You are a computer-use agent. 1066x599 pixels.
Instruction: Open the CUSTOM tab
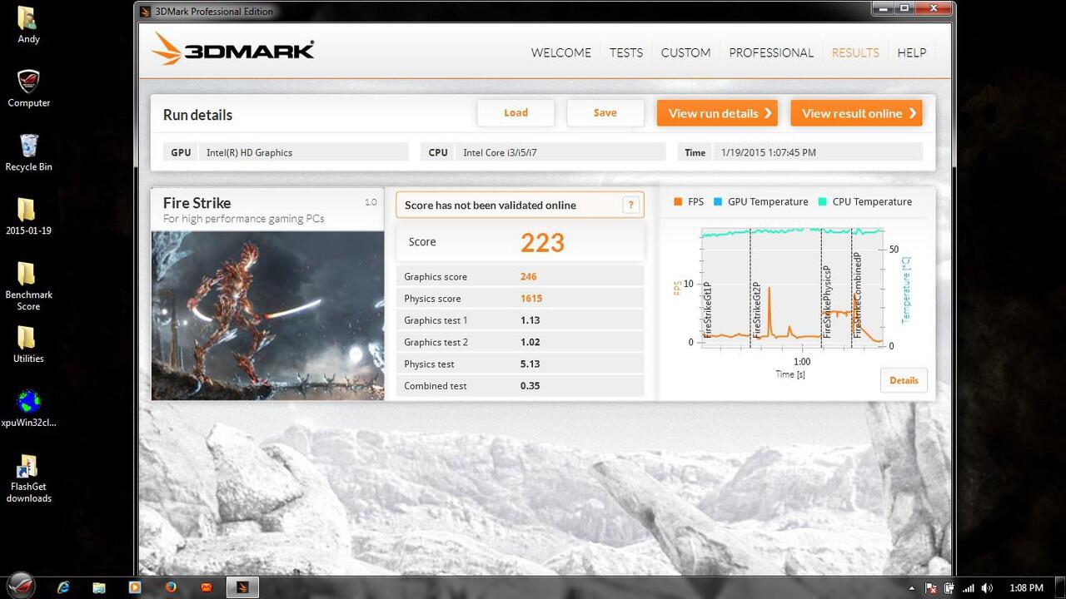tap(685, 52)
